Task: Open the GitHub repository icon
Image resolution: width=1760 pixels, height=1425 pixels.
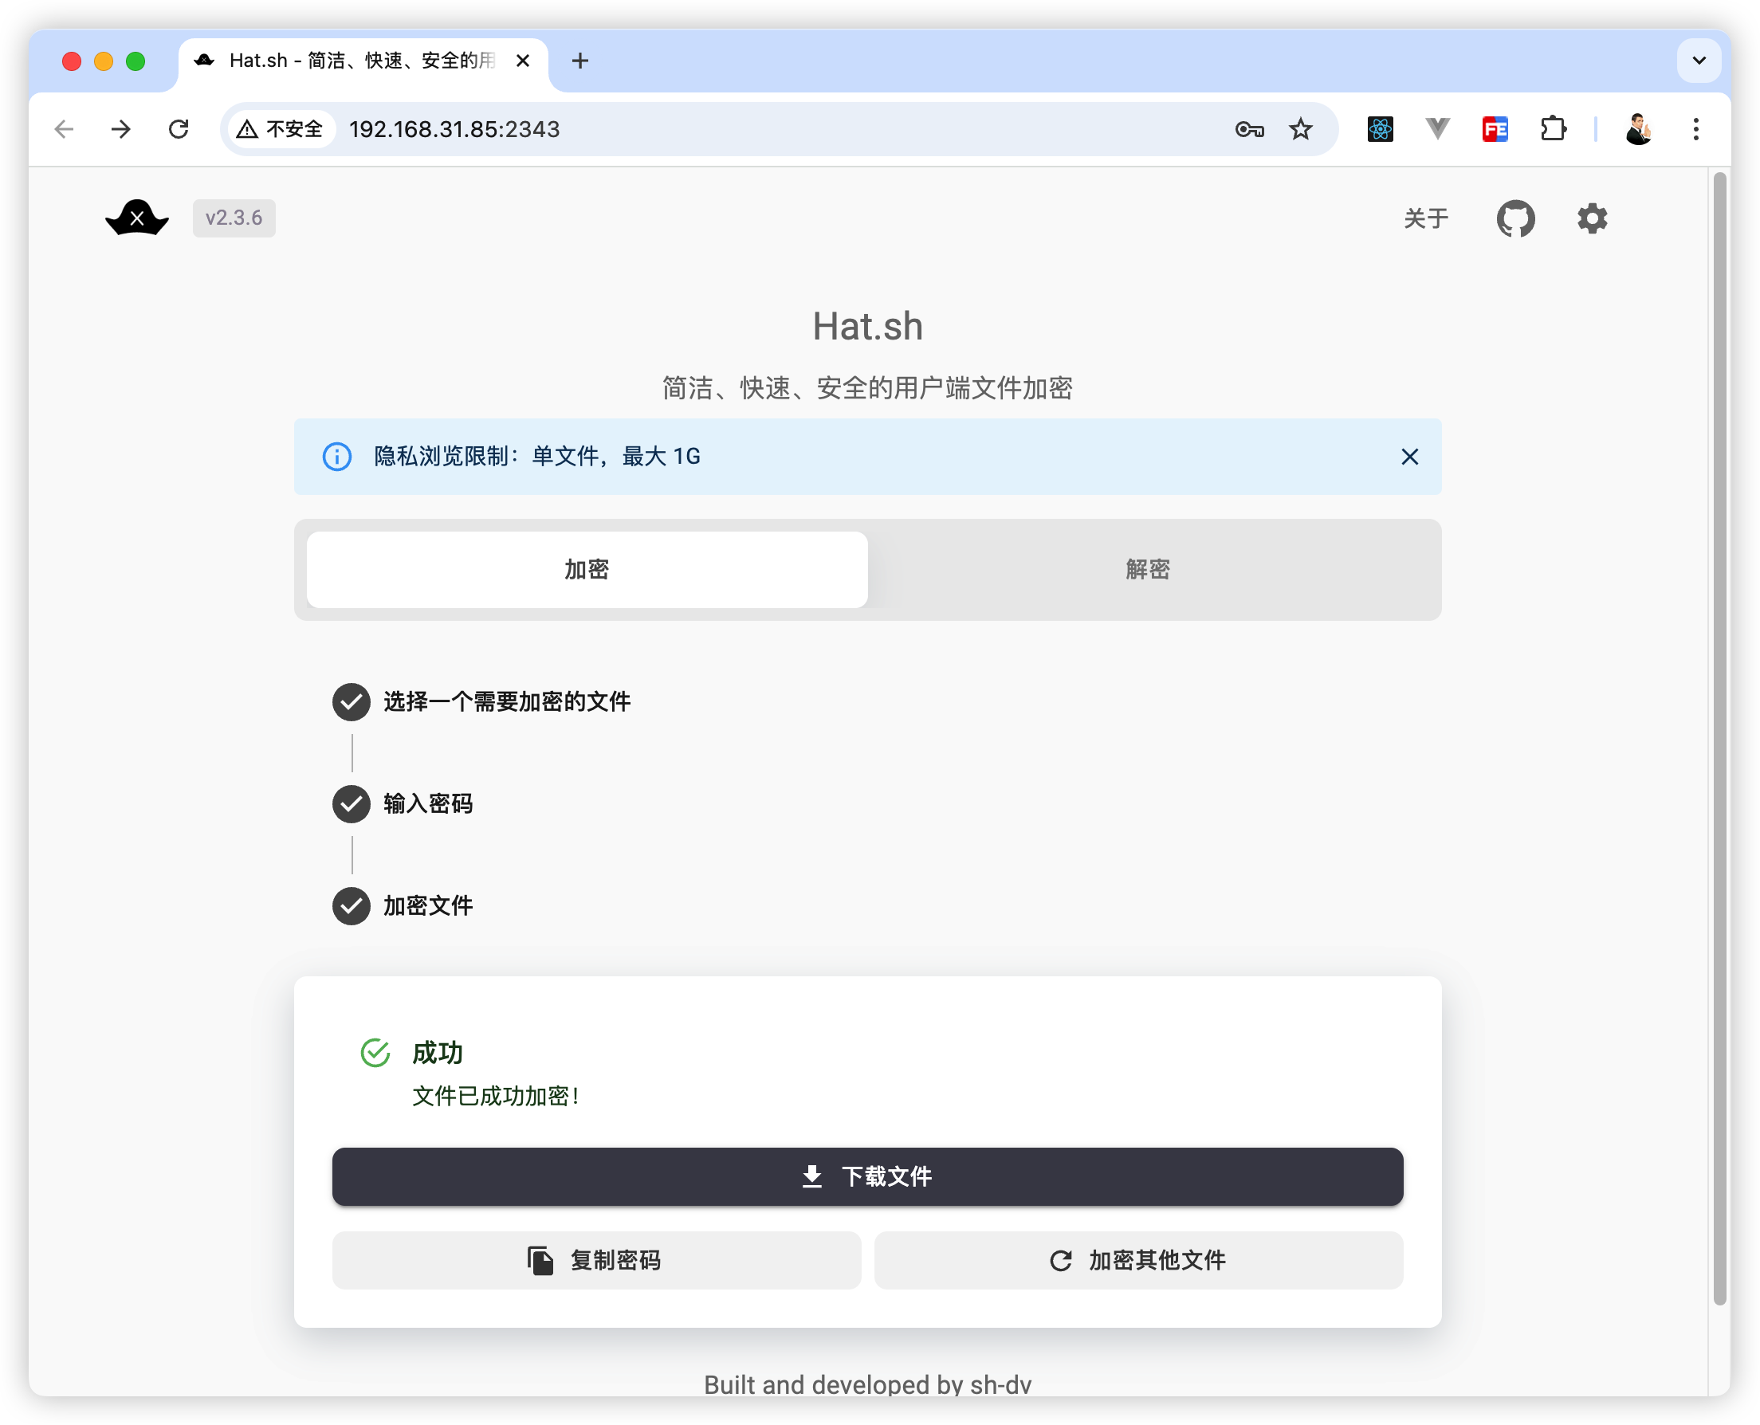Action: coord(1514,218)
